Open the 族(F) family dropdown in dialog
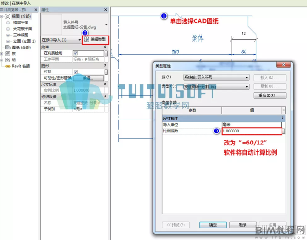The image size is (307, 240). click(216, 77)
